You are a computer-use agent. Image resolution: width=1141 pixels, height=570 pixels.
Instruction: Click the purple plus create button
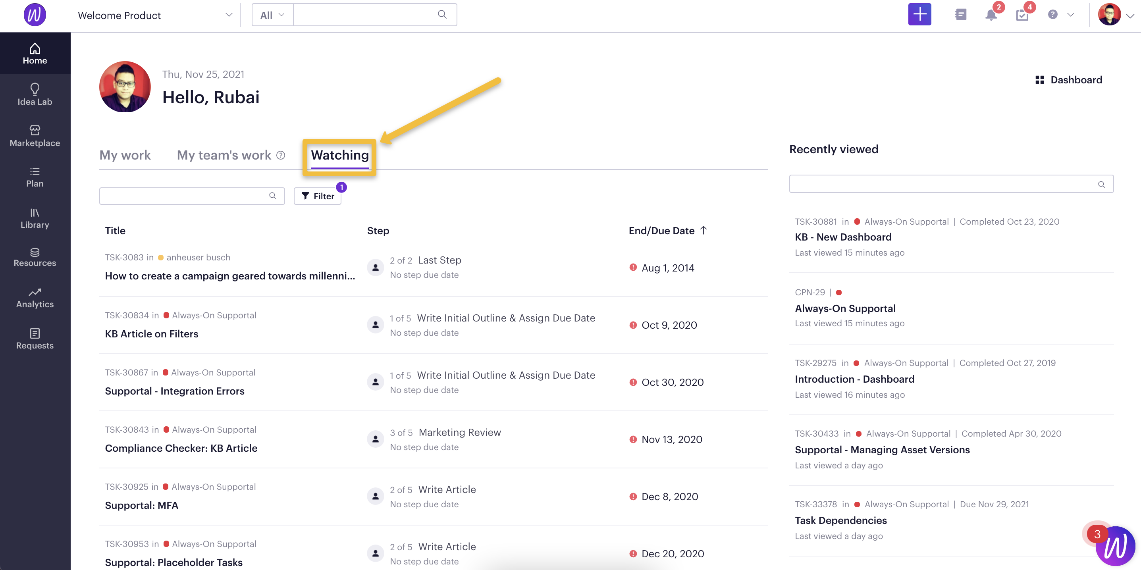(919, 15)
